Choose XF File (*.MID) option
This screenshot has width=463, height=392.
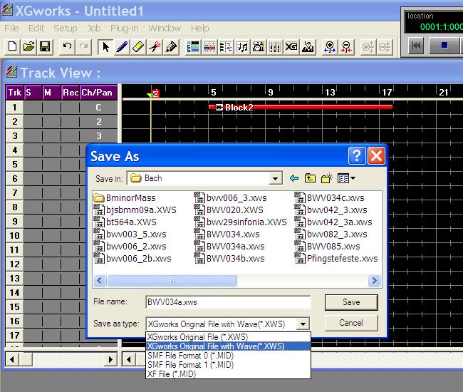point(228,374)
